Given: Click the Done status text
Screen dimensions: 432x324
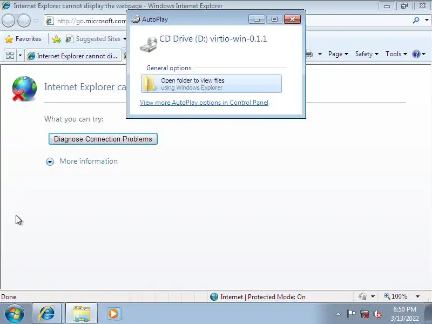Looking at the screenshot, I should pos(9,297).
